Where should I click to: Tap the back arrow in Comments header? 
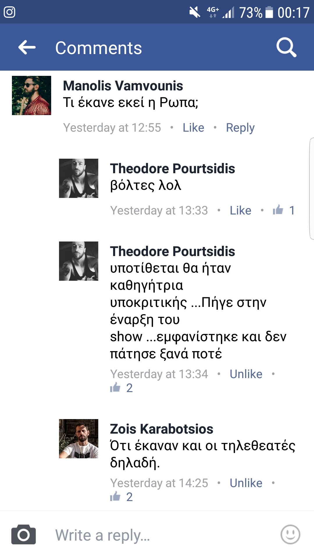click(x=27, y=47)
